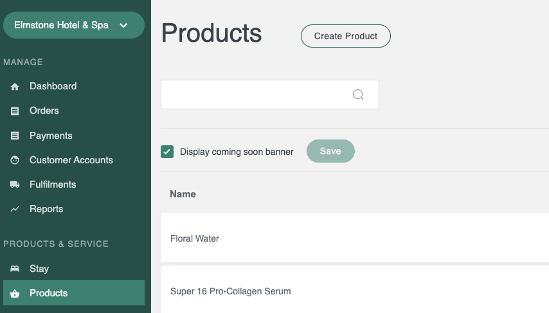Viewport: 549px width, 313px height.
Task: Click the Payments icon in sidebar
Action: [x=15, y=136]
